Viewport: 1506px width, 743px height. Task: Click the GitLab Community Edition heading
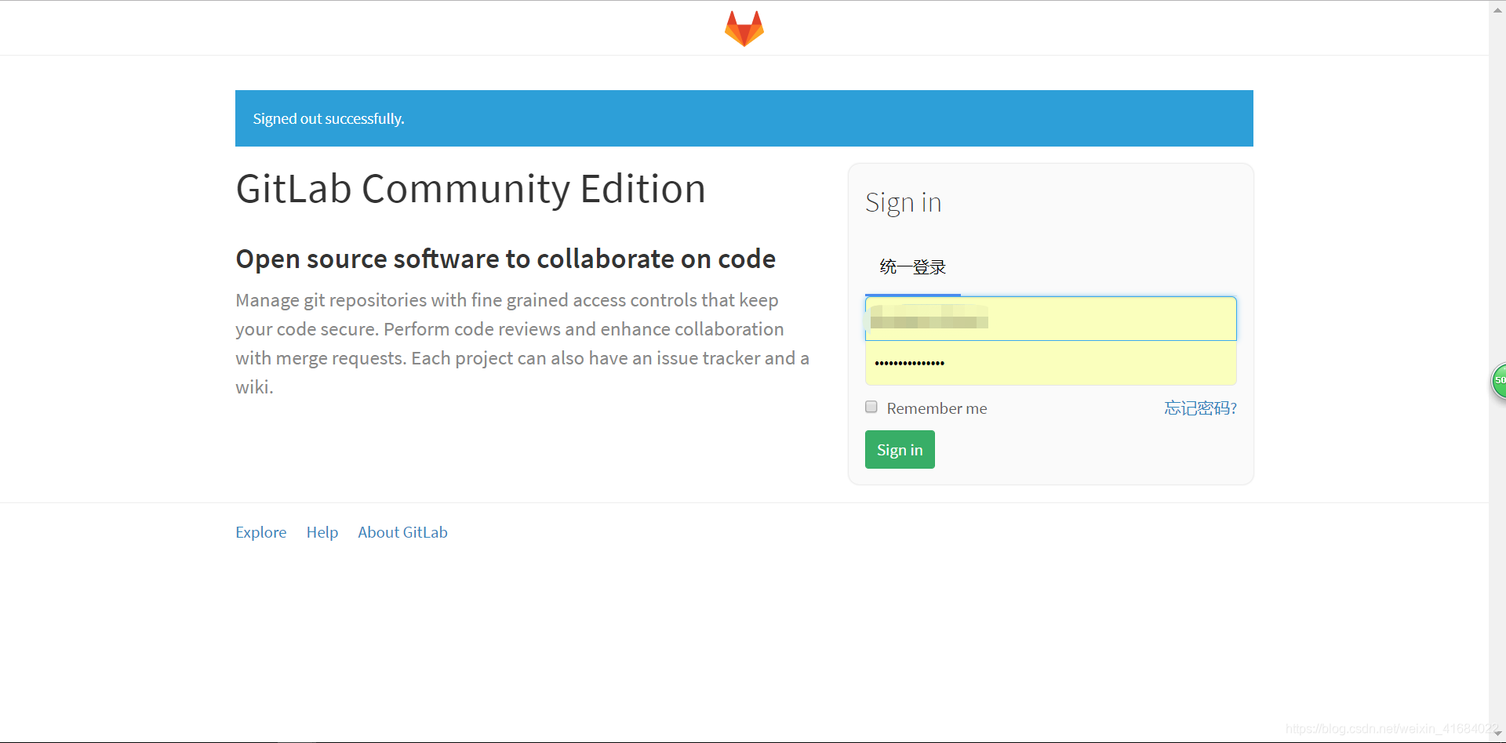pos(471,189)
